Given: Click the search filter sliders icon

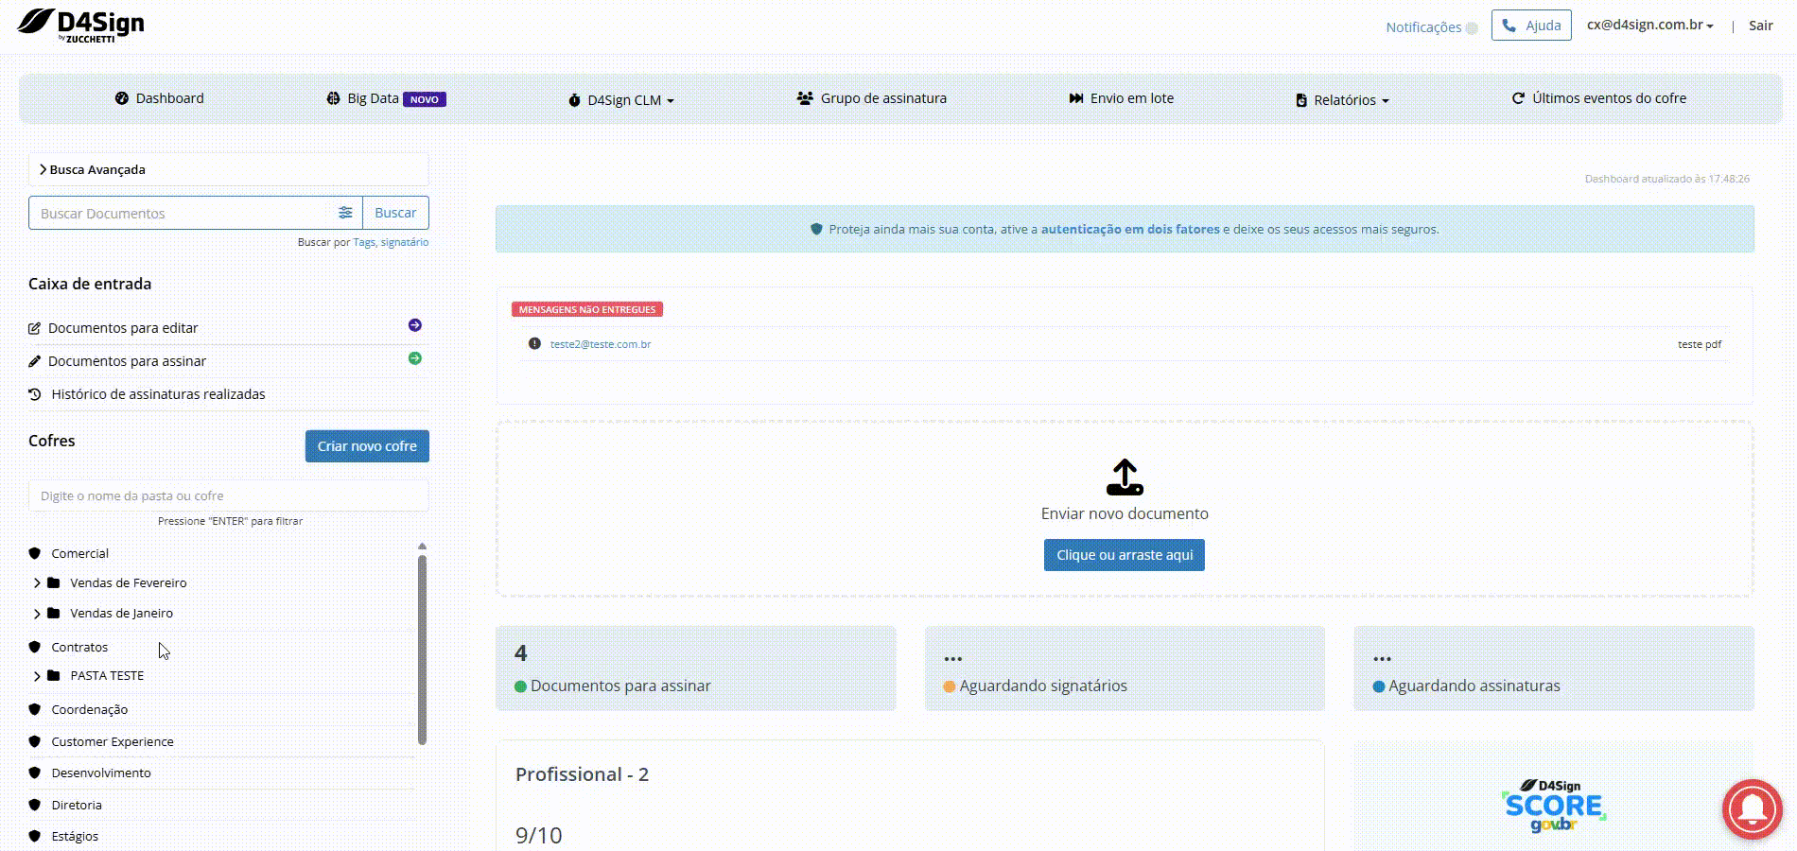Looking at the screenshot, I should pyautogui.click(x=345, y=213).
